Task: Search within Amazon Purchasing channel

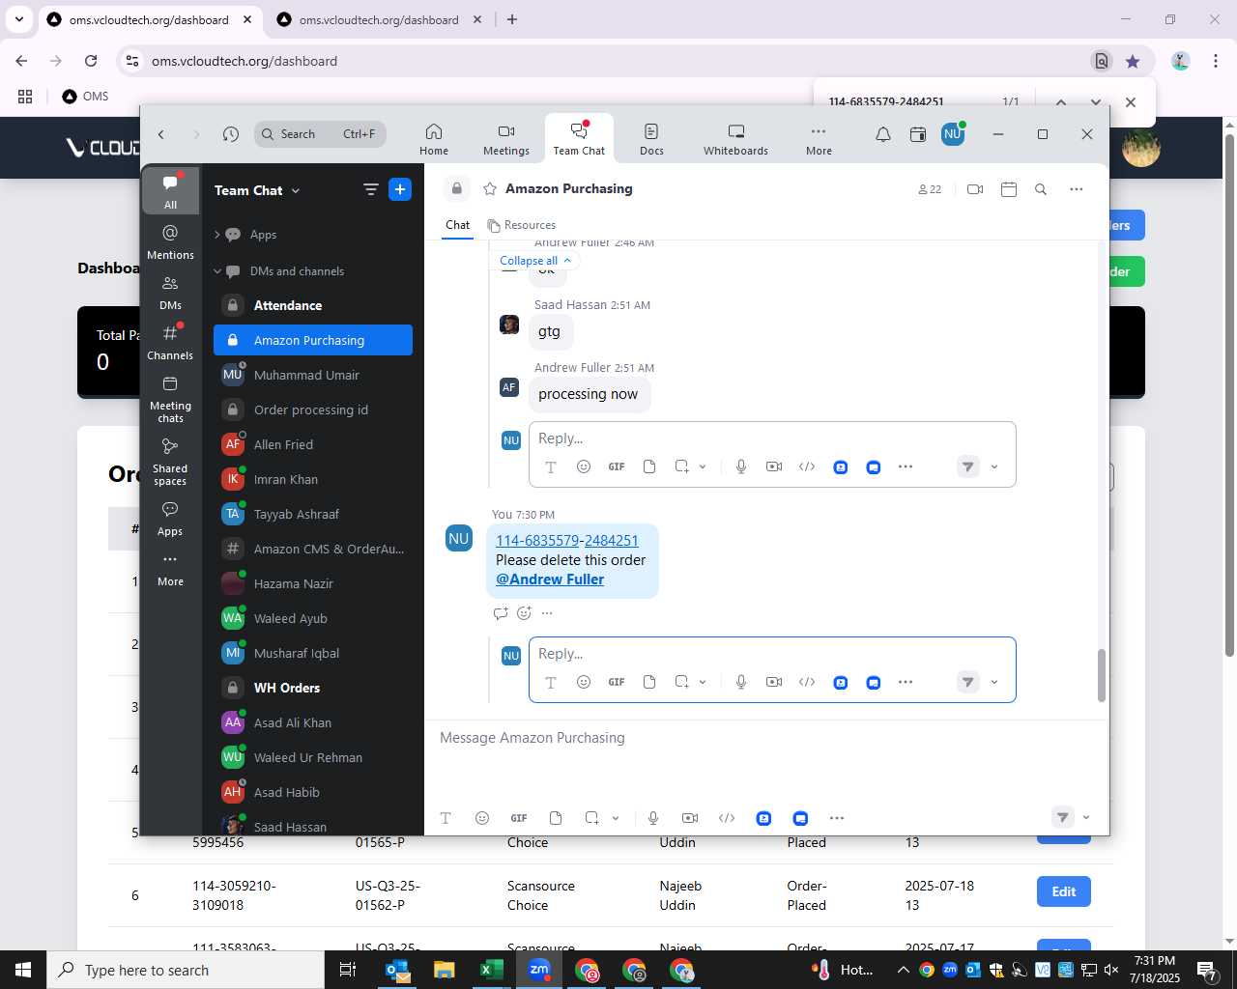Action: point(1041,189)
